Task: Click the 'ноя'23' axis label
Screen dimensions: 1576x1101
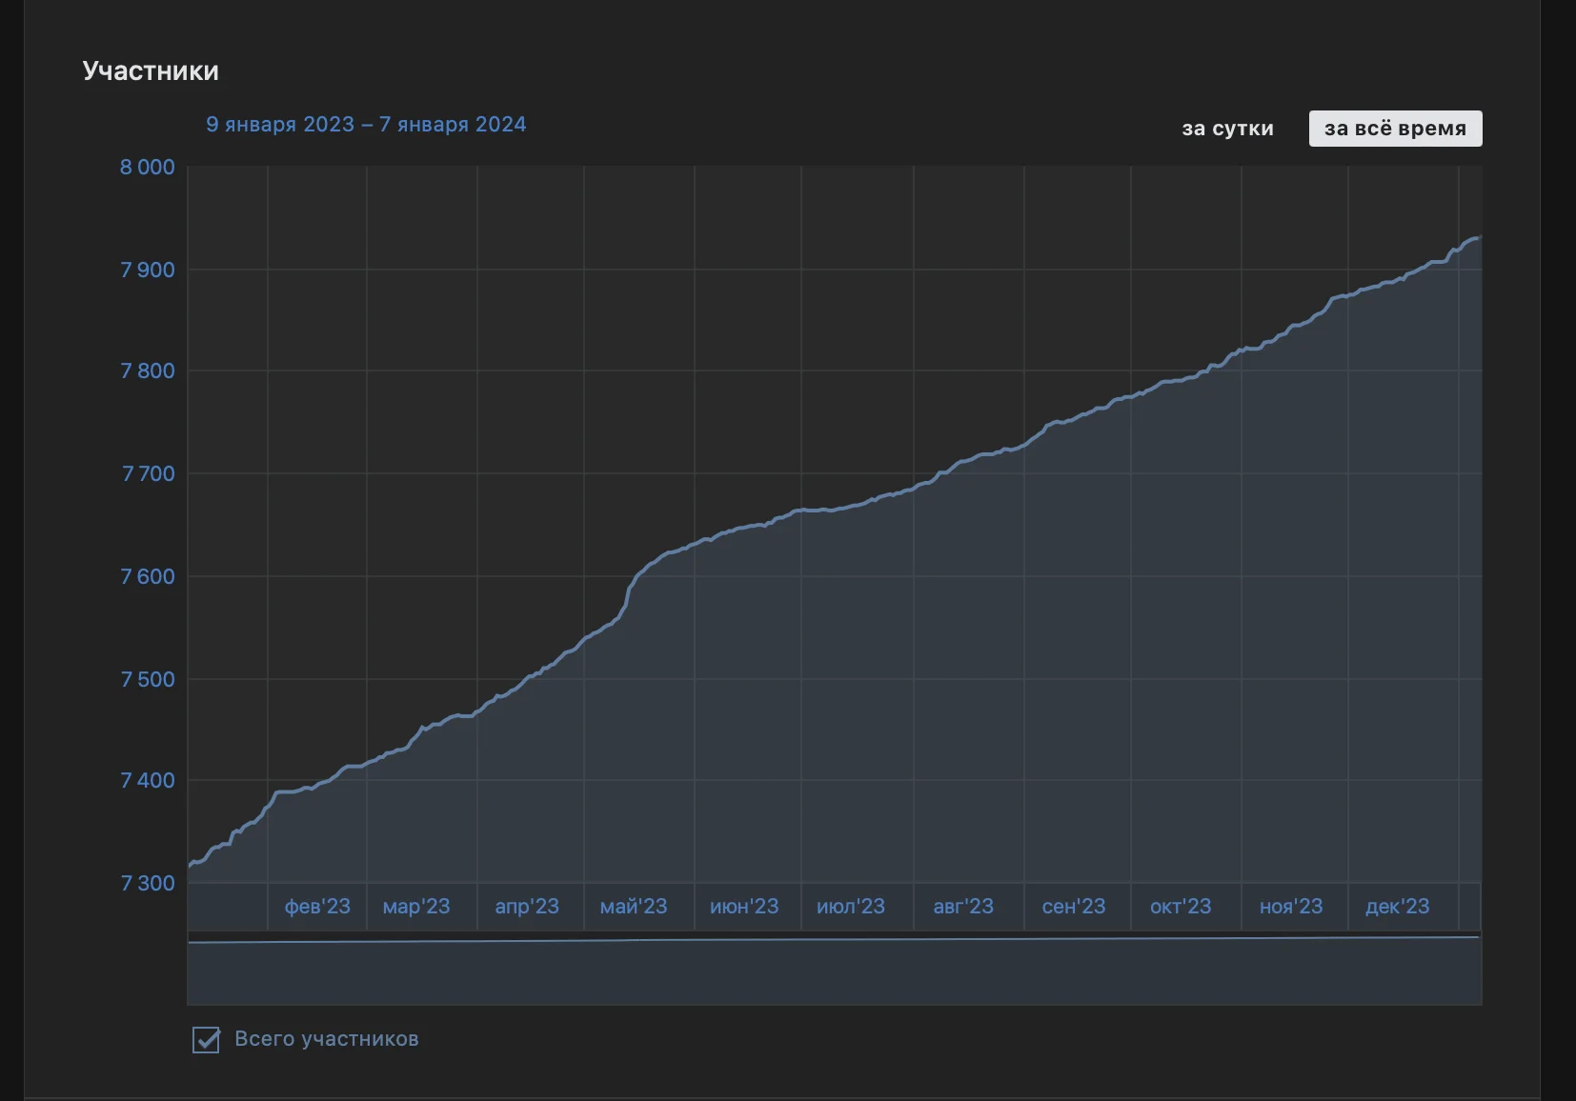Action: pyautogui.click(x=1291, y=907)
